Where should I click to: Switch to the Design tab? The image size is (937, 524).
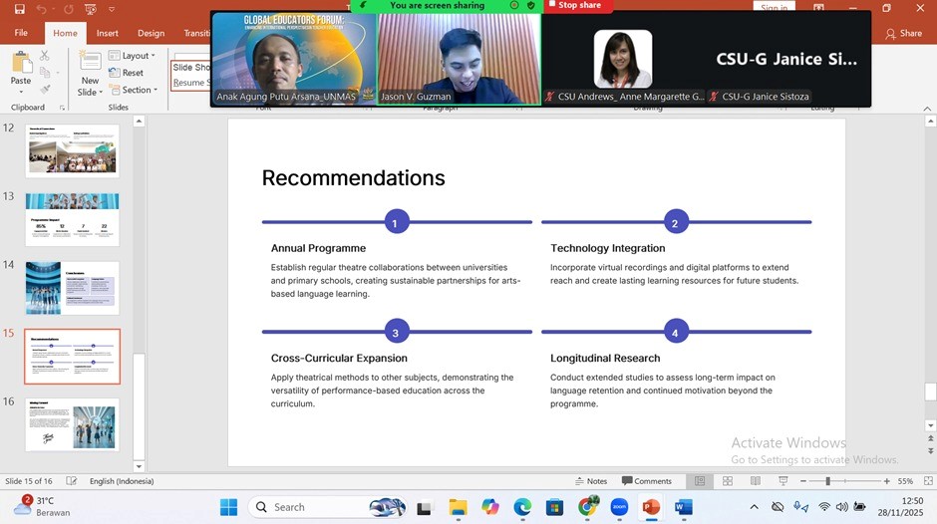click(151, 33)
